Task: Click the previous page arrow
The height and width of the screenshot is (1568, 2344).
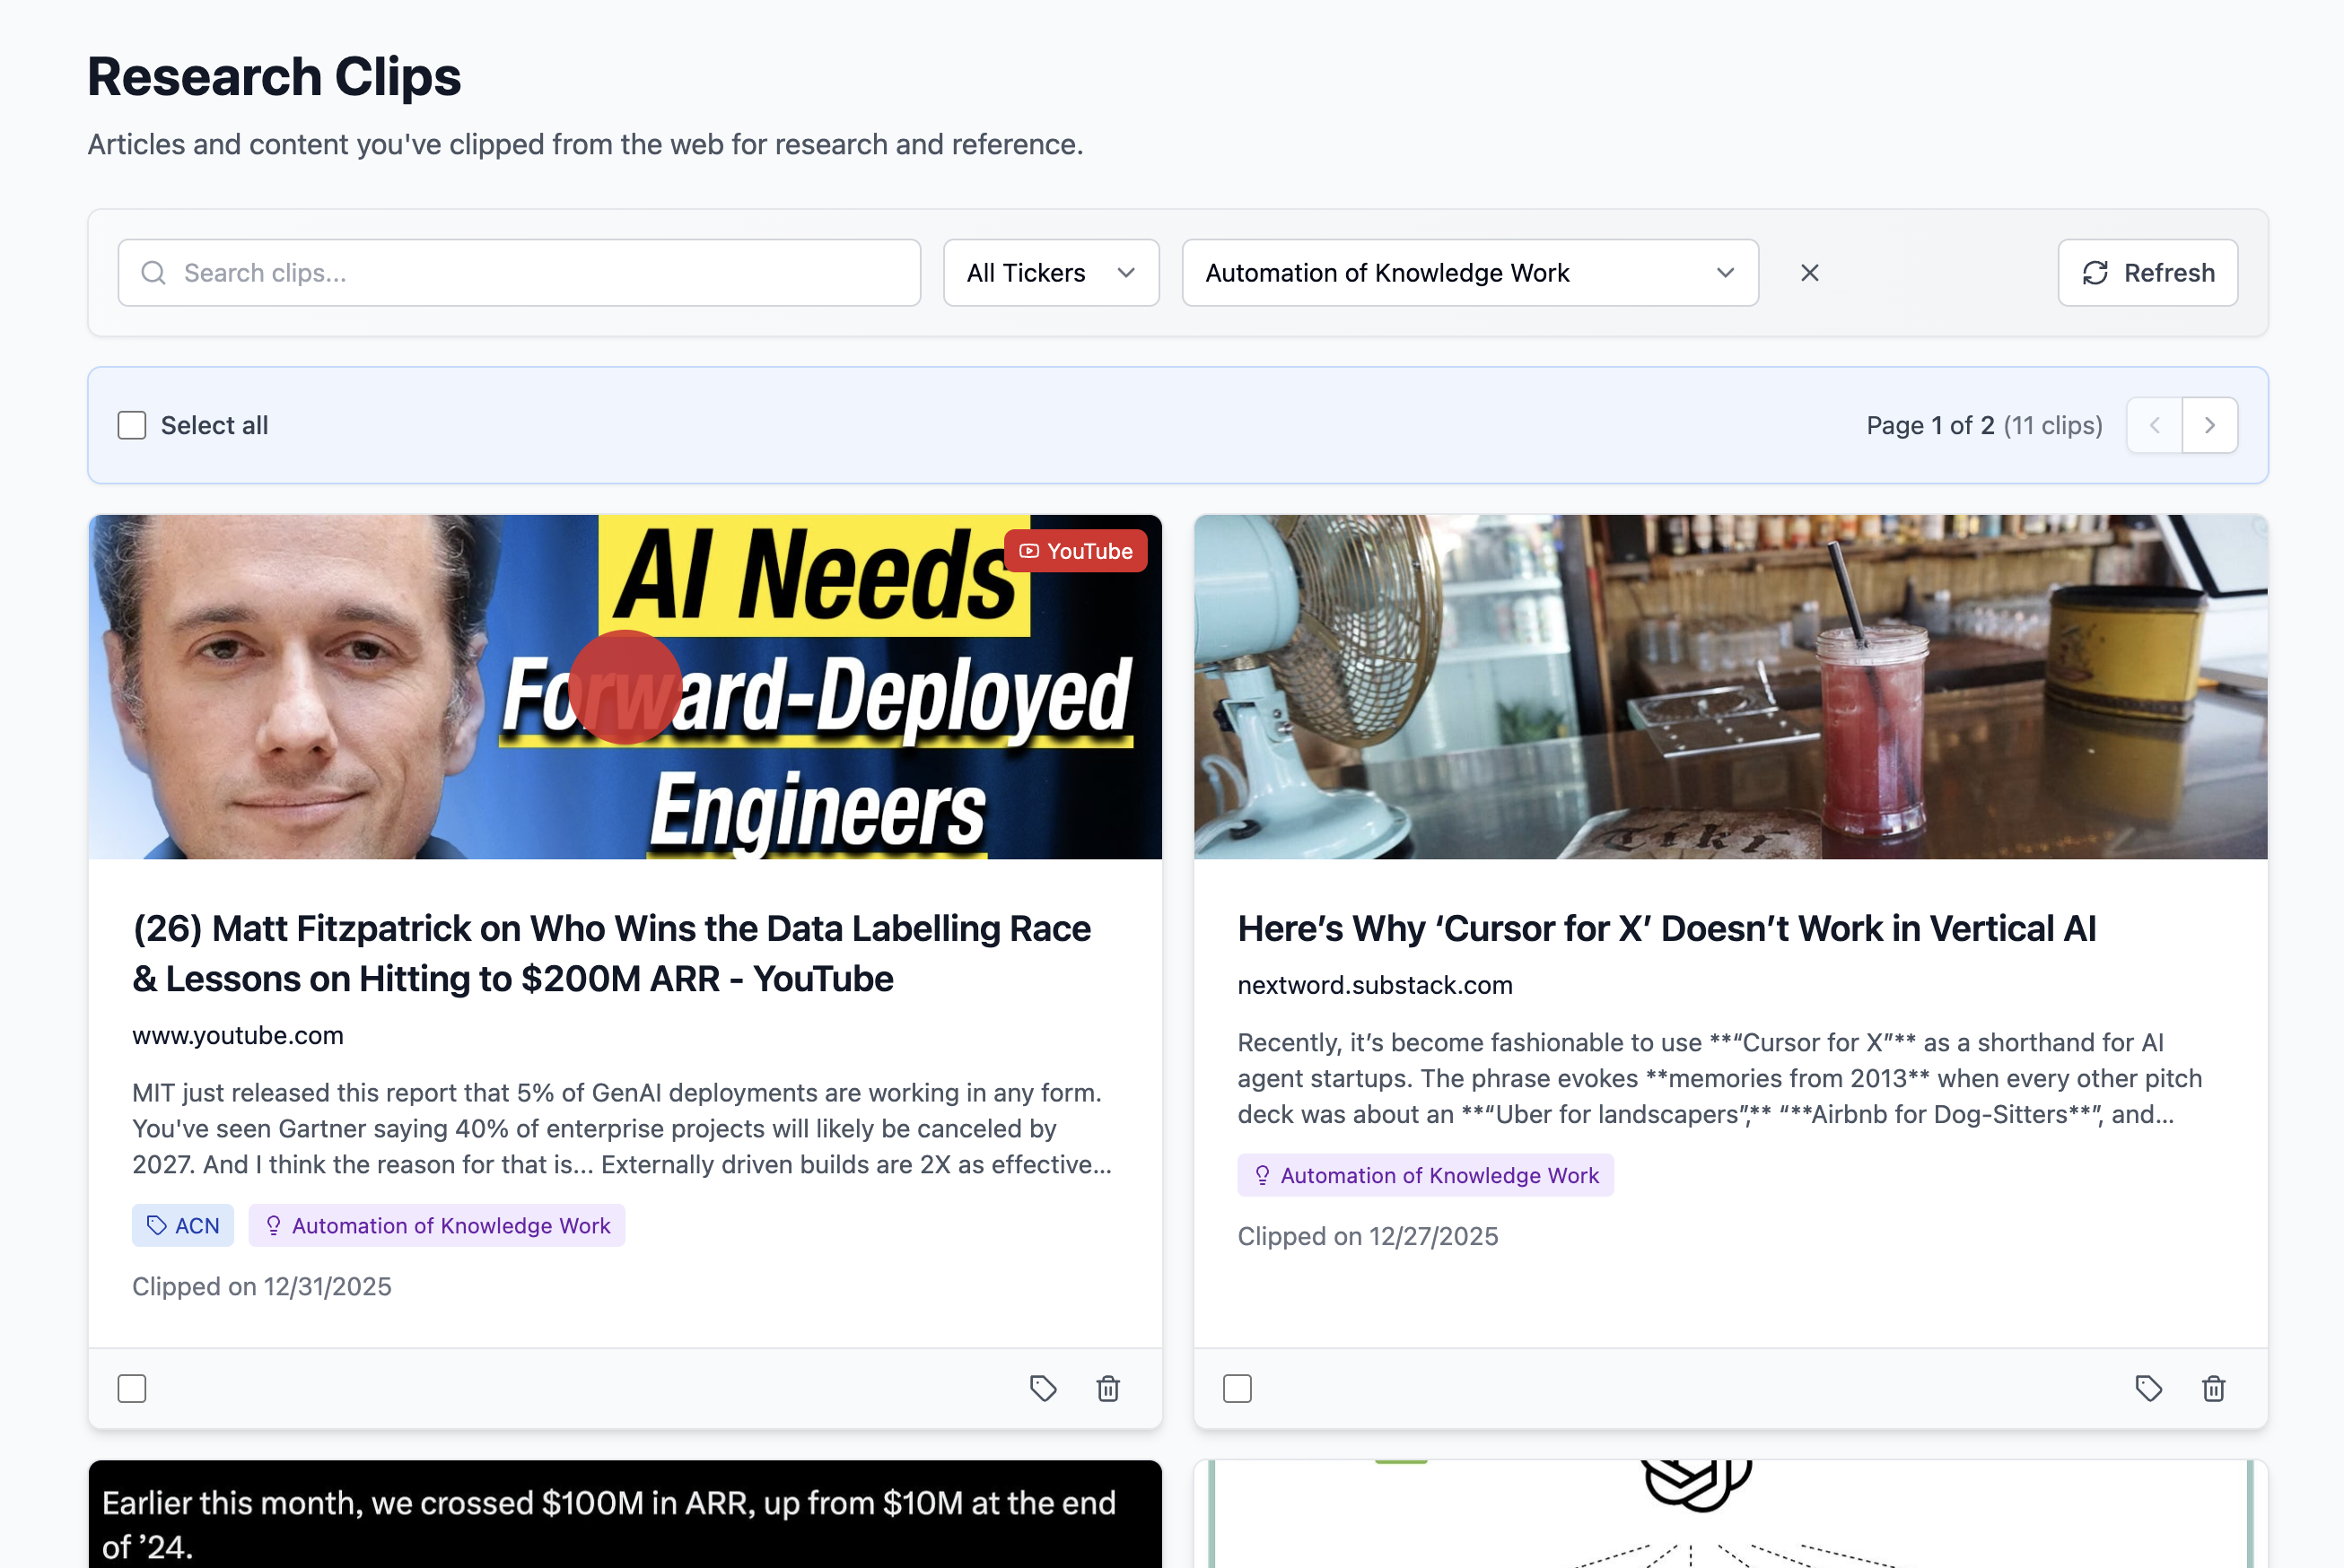Action: pyautogui.click(x=2154, y=425)
